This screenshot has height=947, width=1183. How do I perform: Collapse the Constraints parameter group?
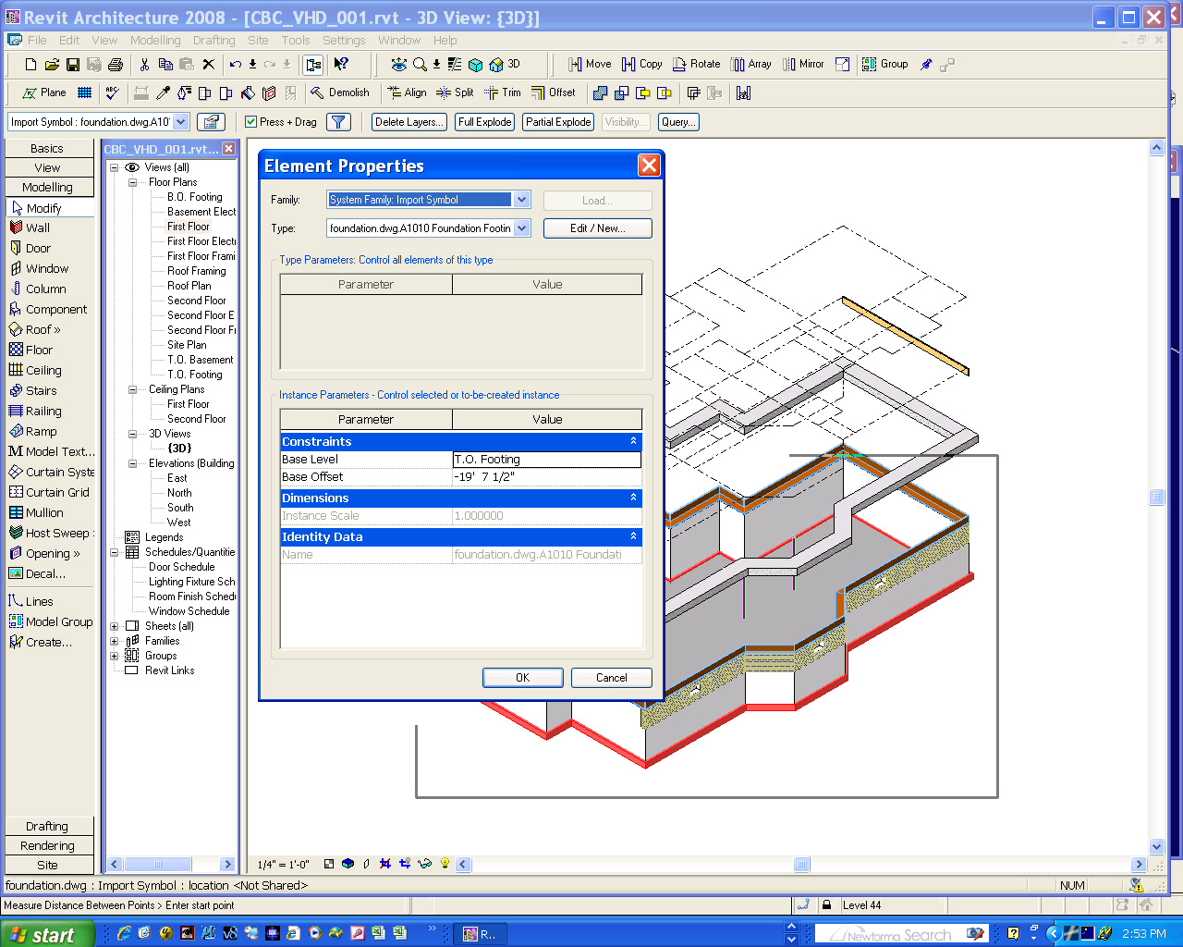tap(633, 441)
